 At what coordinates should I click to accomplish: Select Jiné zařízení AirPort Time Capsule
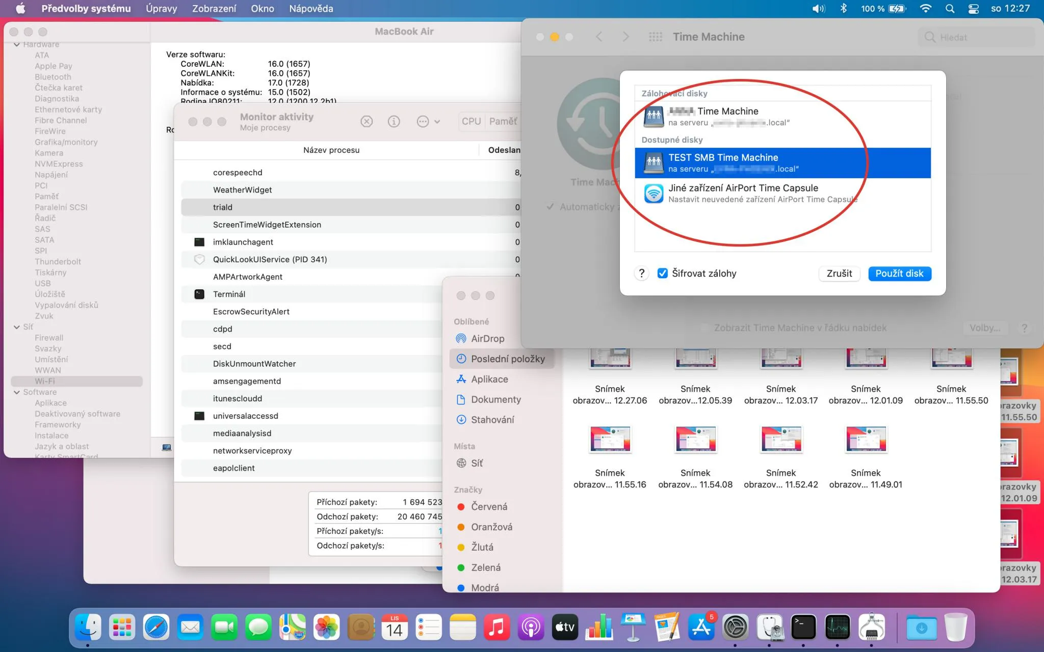click(x=783, y=194)
